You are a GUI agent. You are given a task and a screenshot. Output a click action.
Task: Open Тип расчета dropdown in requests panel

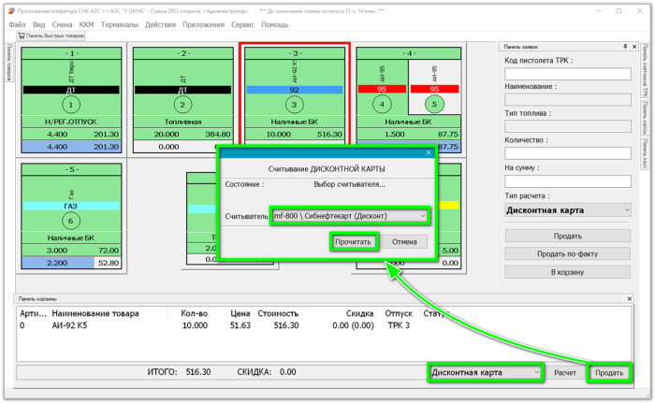(568, 210)
